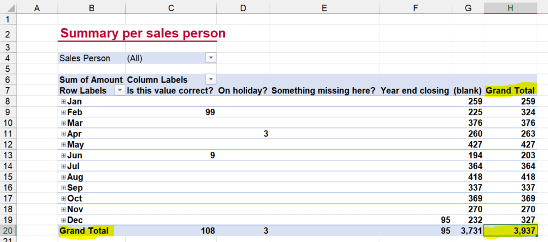Expand the Jun row group
The width and height of the screenshot is (548, 242).
[x=63, y=155]
